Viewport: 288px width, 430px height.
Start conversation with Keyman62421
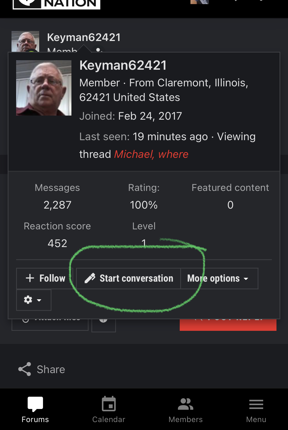click(x=129, y=279)
